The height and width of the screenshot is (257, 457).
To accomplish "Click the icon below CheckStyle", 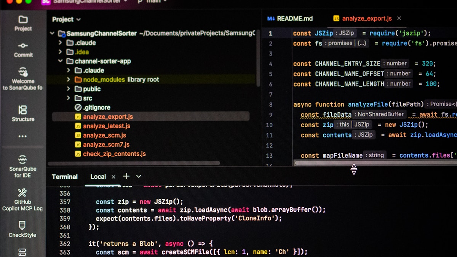I will point(22,252).
